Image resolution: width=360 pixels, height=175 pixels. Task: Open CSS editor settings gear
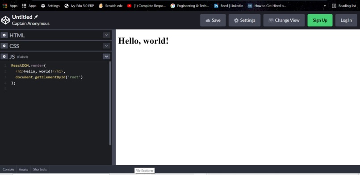4,46
